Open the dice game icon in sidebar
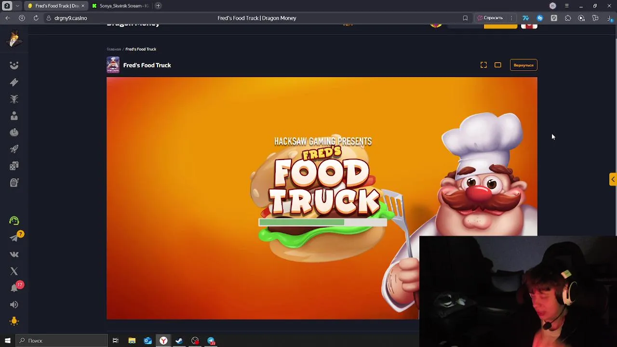 coord(14,166)
